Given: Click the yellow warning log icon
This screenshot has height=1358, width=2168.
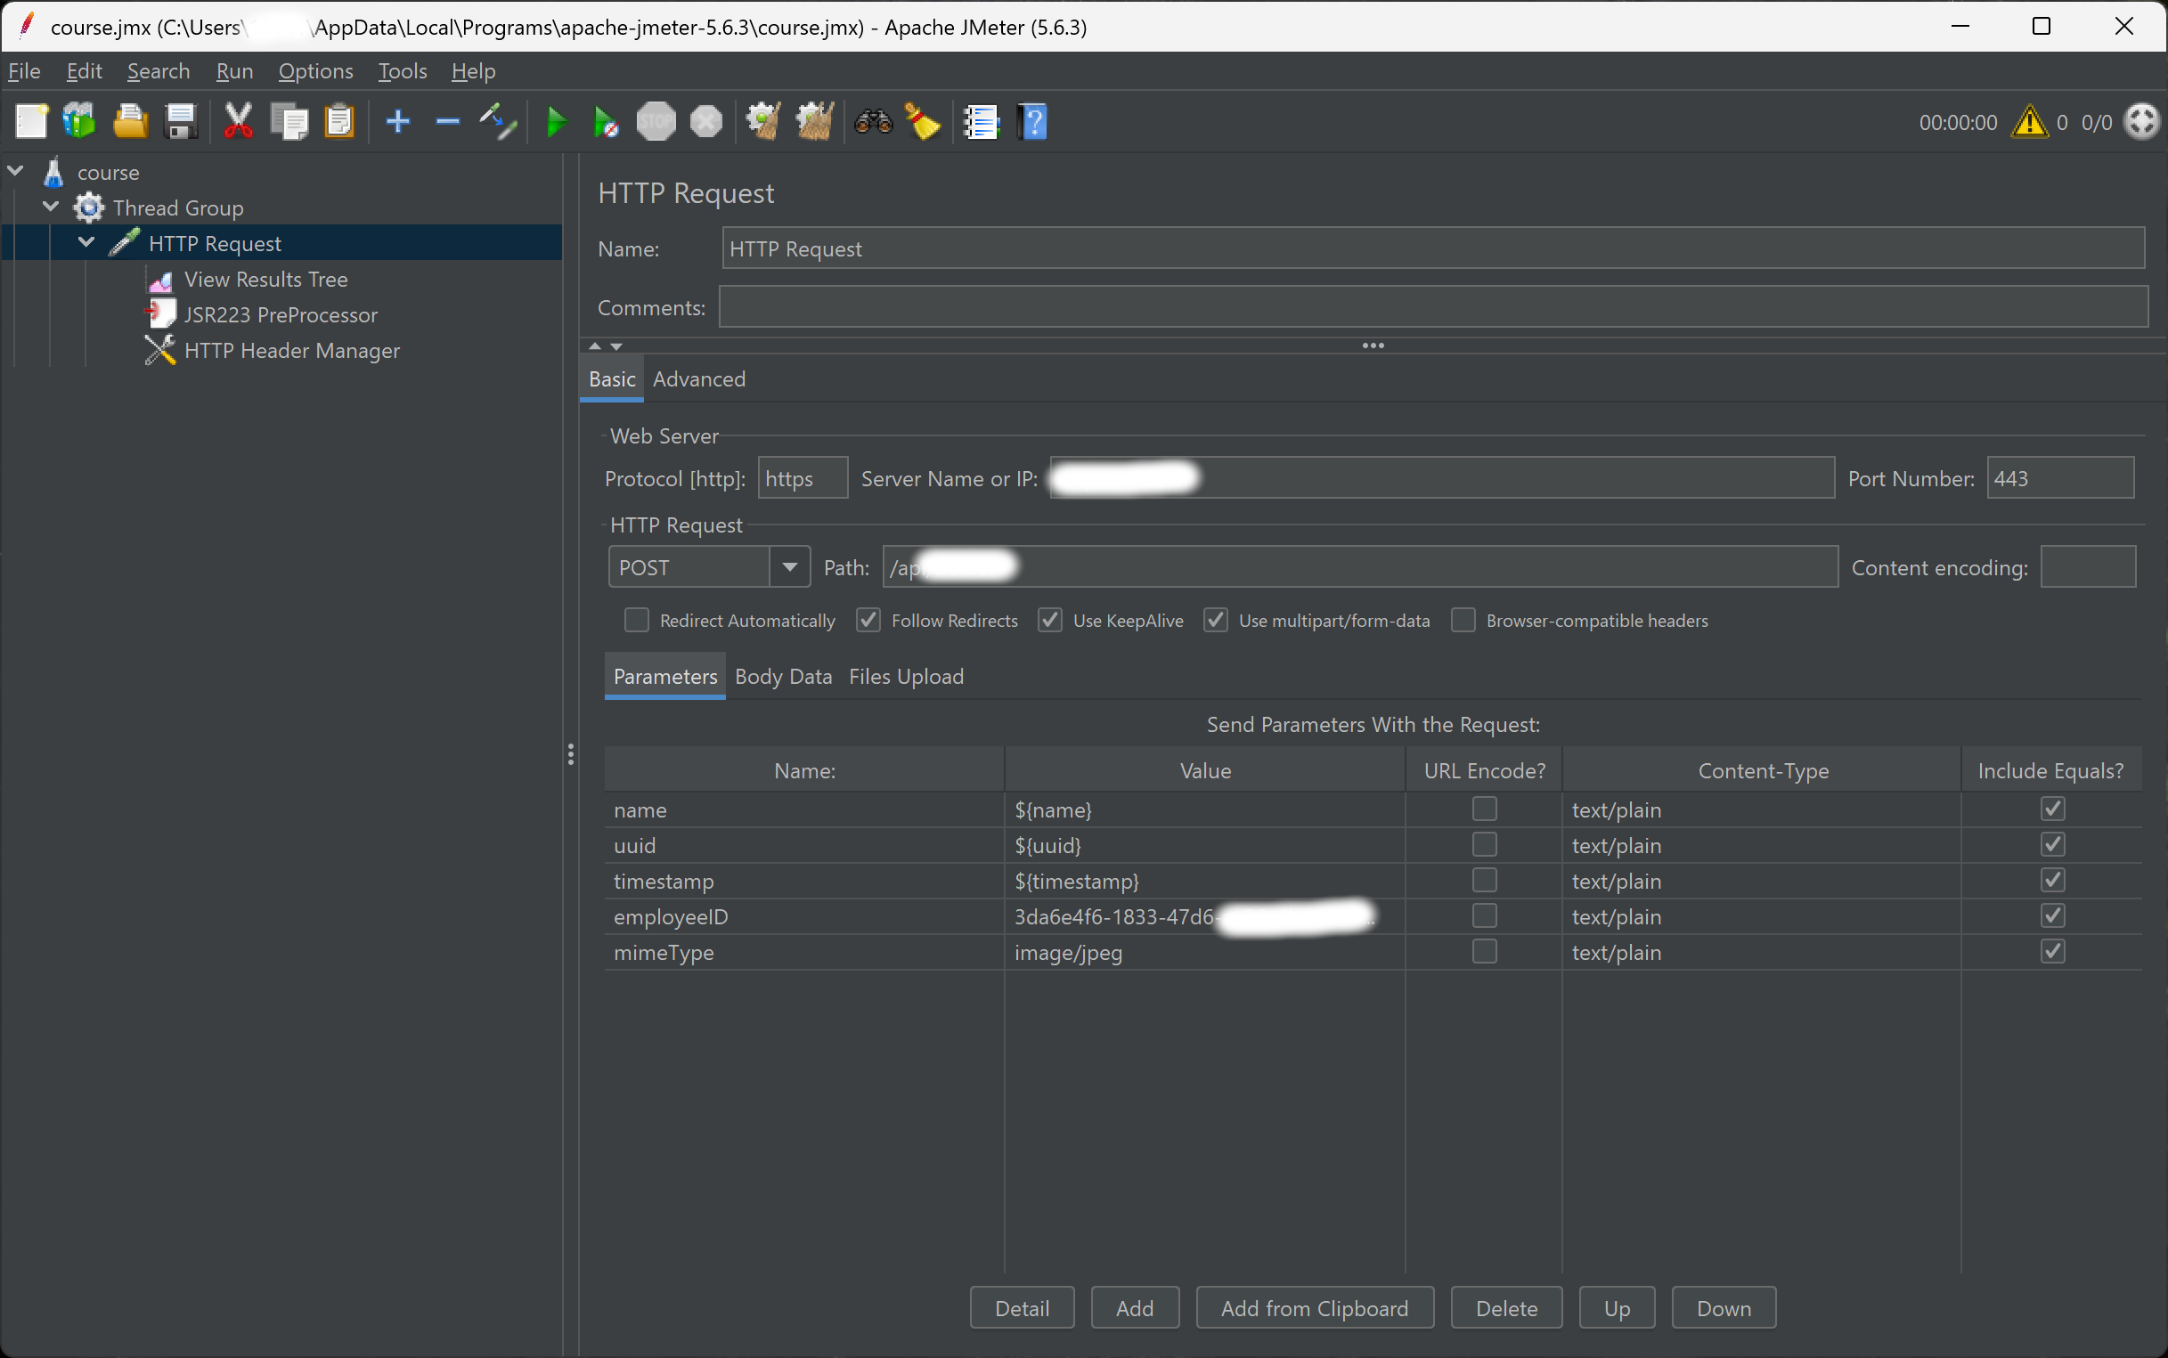Looking at the screenshot, I should click(2029, 122).
